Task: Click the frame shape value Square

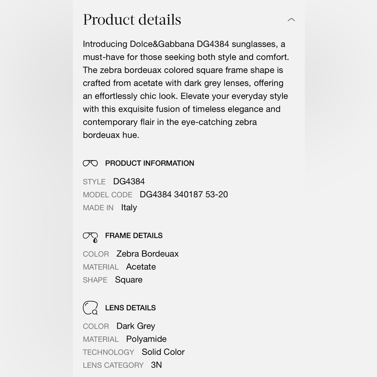Action: 129,280
